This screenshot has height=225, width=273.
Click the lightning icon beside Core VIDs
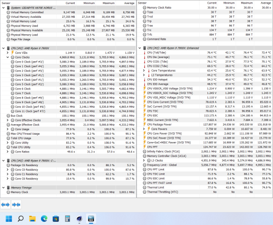13,52
